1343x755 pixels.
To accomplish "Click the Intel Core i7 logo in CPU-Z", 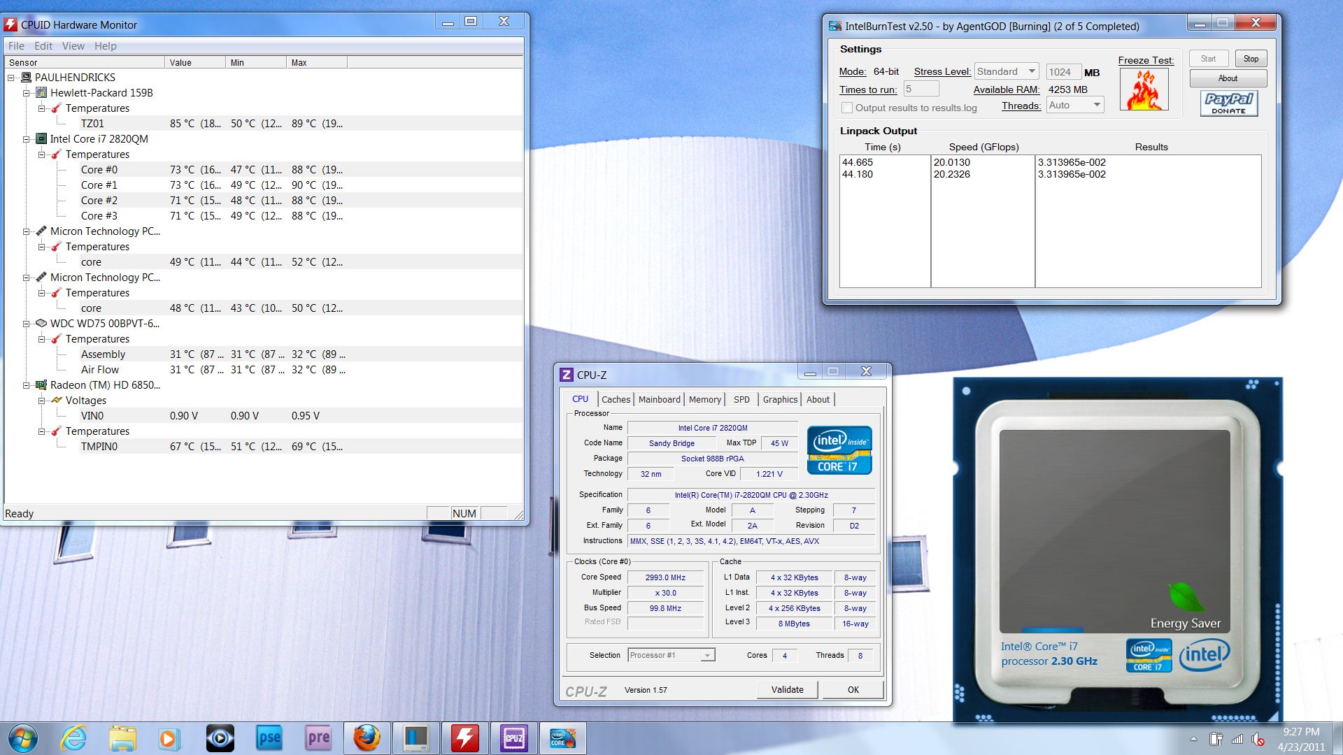I will pyautogui.click(x=839, y=450).
